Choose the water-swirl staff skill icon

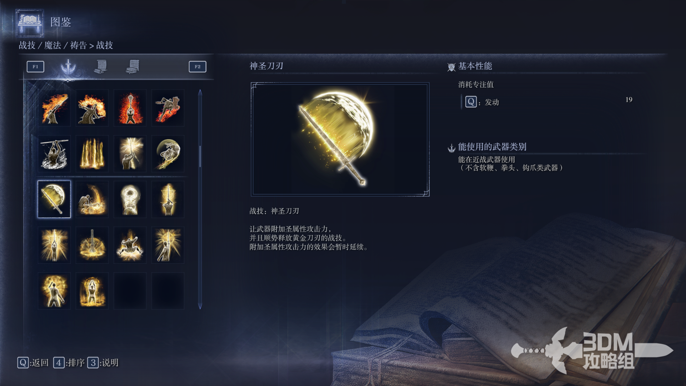pos(54,154)
